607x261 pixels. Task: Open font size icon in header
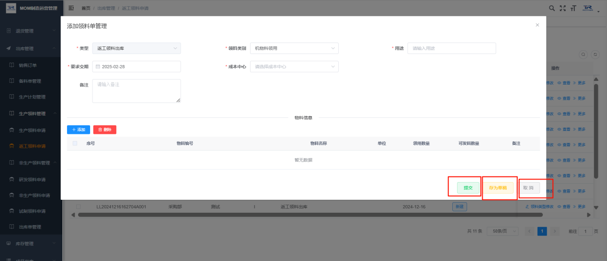pyautogui.click(x=573, y=8)
